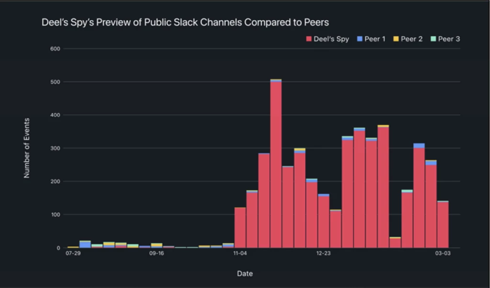Screen dimensions: 490x288
Task: Toggle the Peer 3 legend label
Action: pyautogui.click(x=449, y=39)
